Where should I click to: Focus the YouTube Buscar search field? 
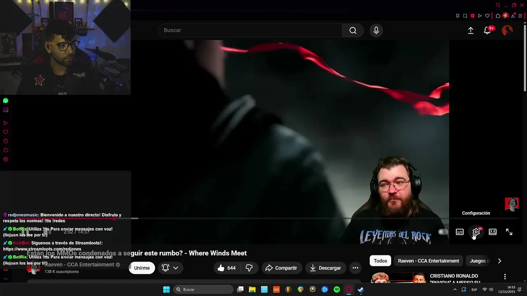(250, 30)
